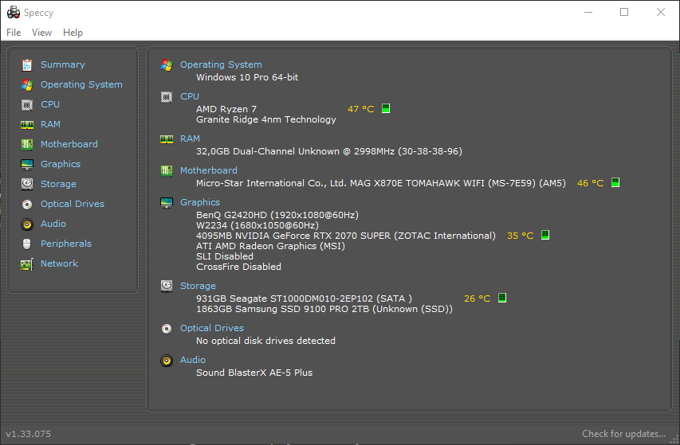Open the RAM sidebar section
This screenshot has height=445, width=680.
click(50, 124)
